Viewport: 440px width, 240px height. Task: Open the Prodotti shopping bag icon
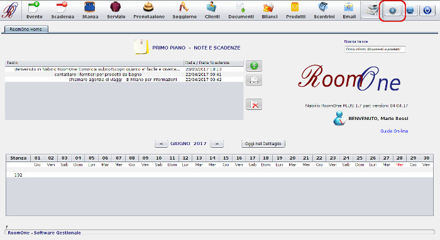(295, 11)
